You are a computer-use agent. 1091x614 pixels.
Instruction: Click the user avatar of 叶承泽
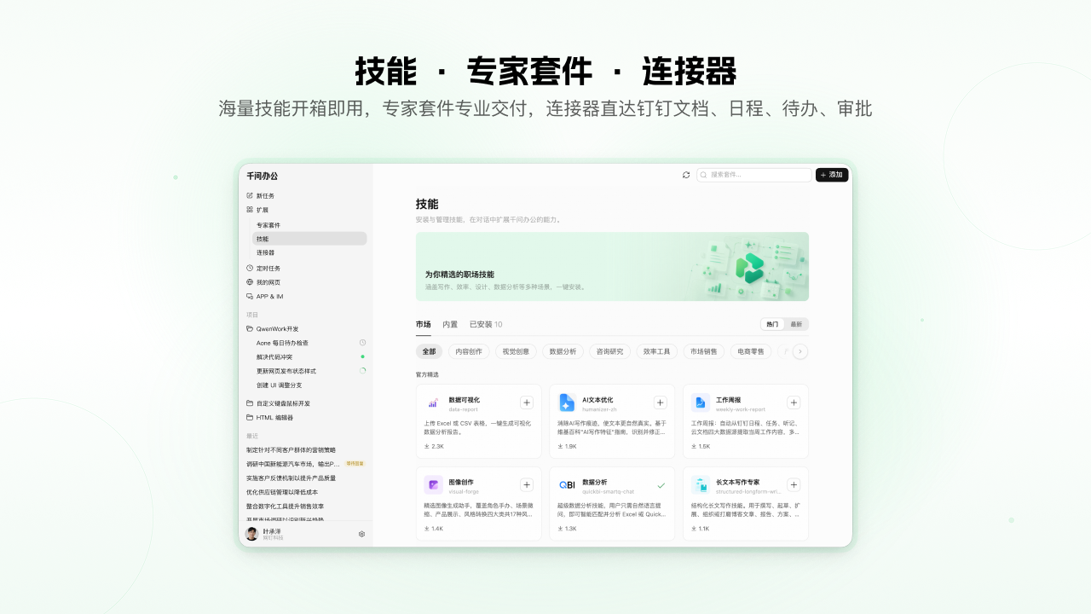point(251,534)
